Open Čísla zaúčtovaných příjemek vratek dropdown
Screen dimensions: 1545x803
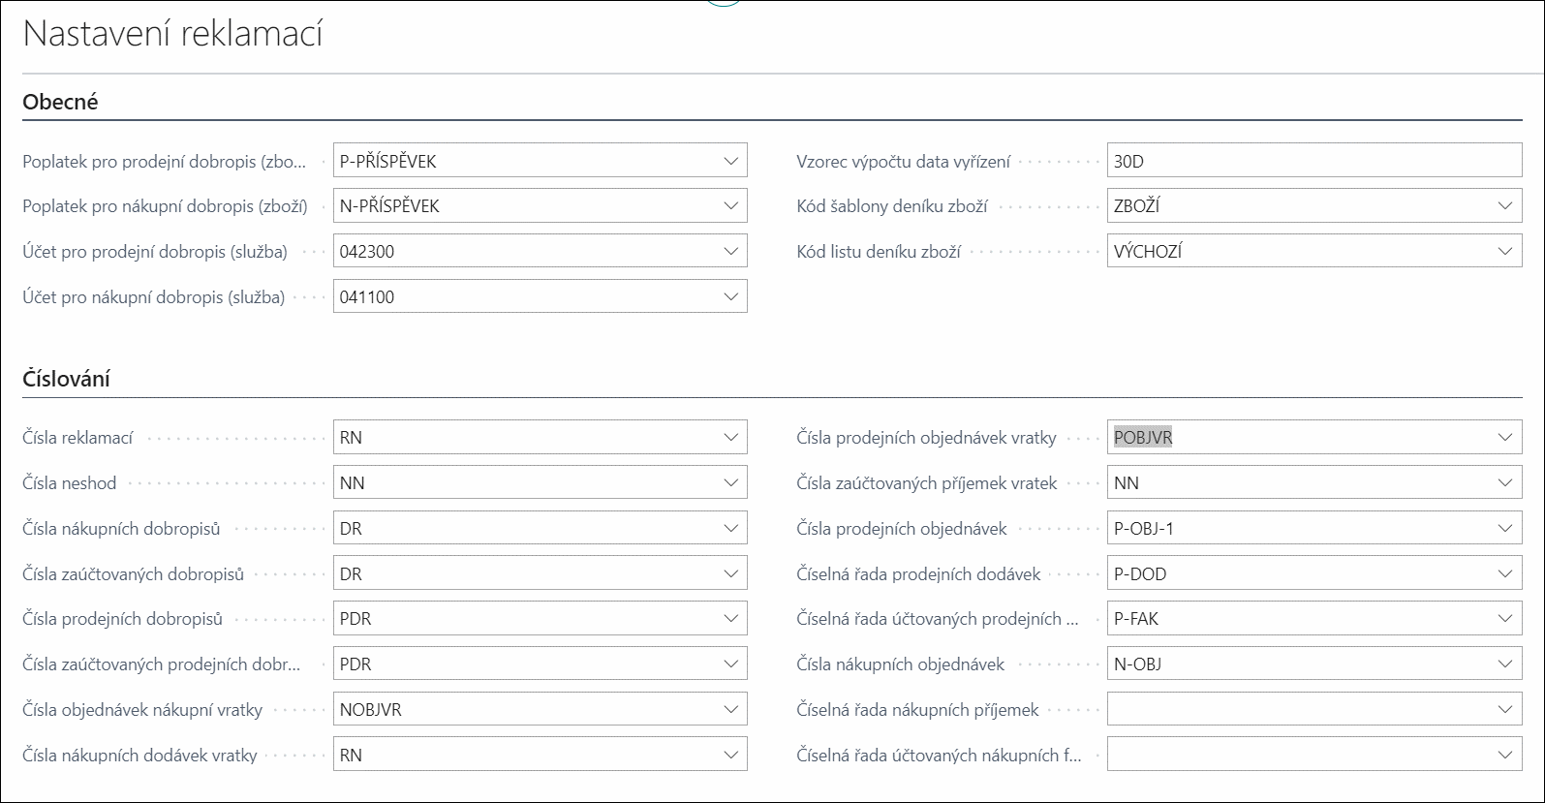pos(1504,482)
